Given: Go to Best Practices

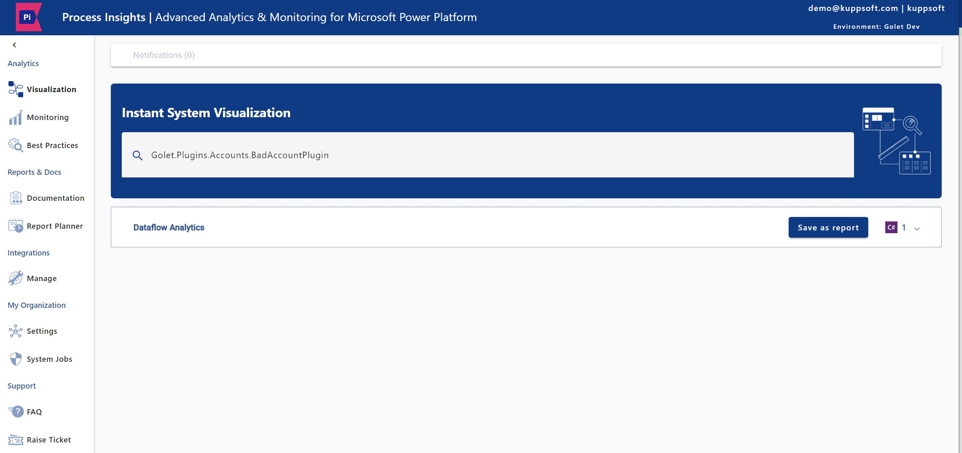Looking at the screenshot, I should [52, 145].
